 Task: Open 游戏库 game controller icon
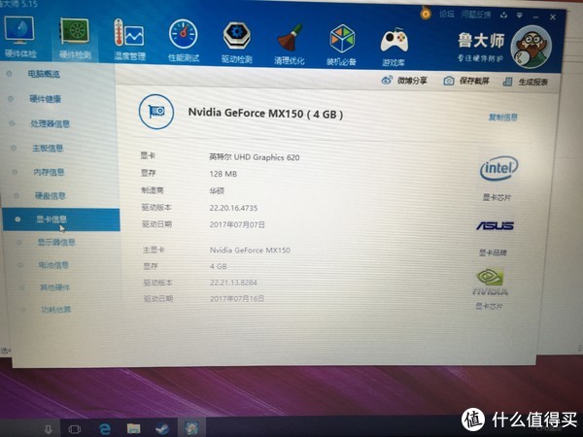(394, 46)
